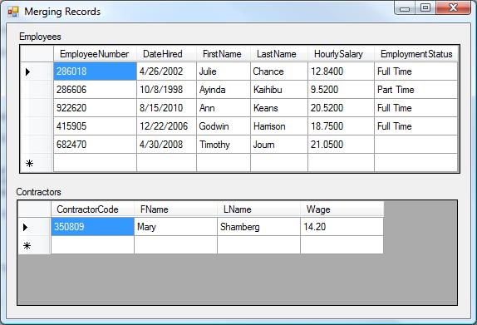Sort by LName column header
The width and height of the screenshot is (477, 325).
258,209
